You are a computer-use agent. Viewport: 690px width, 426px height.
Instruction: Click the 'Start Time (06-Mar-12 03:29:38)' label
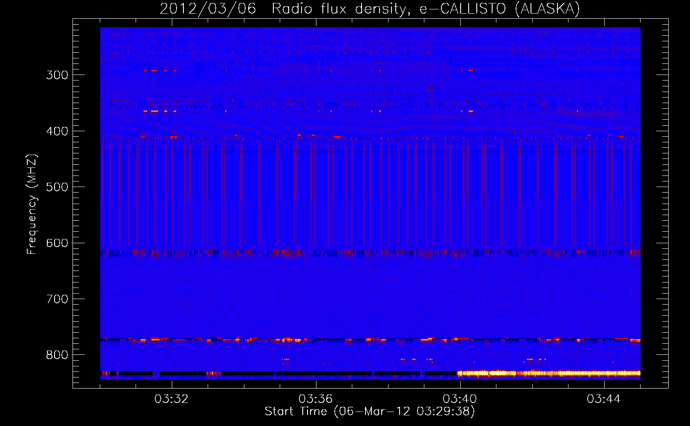coord(370,412)
